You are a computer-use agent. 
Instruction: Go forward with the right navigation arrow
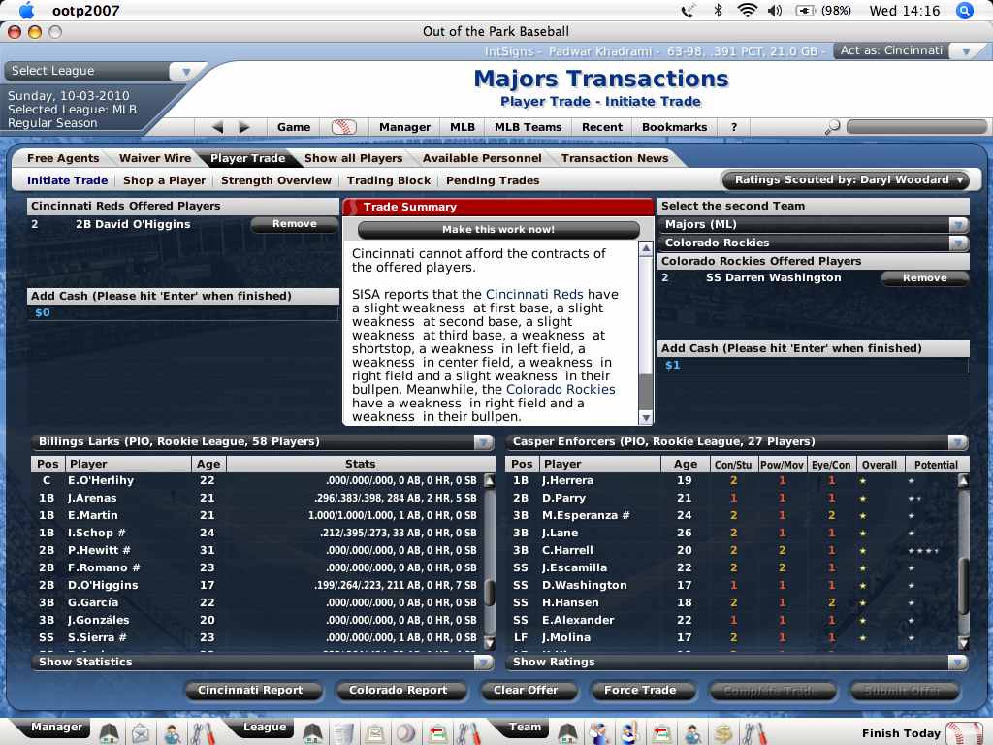pos(243,127)
